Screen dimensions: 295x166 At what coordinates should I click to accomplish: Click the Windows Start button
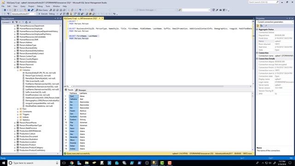pos(4,163)
